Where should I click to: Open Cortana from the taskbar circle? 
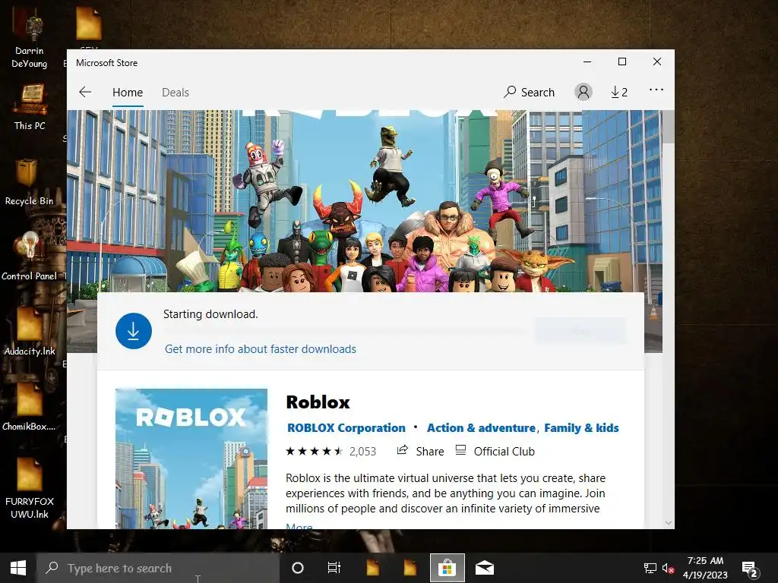click(298, 568)
